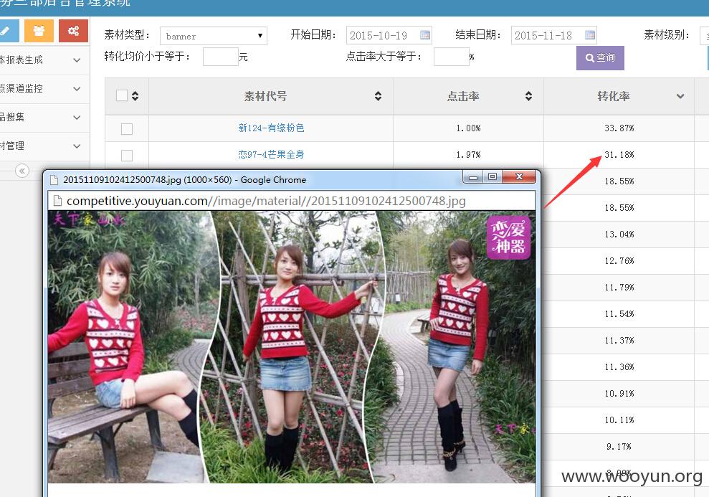Viewport: 709px width, 497px height.
Task: Maximize the Chrome image popup window
Action: coord(493,177)
